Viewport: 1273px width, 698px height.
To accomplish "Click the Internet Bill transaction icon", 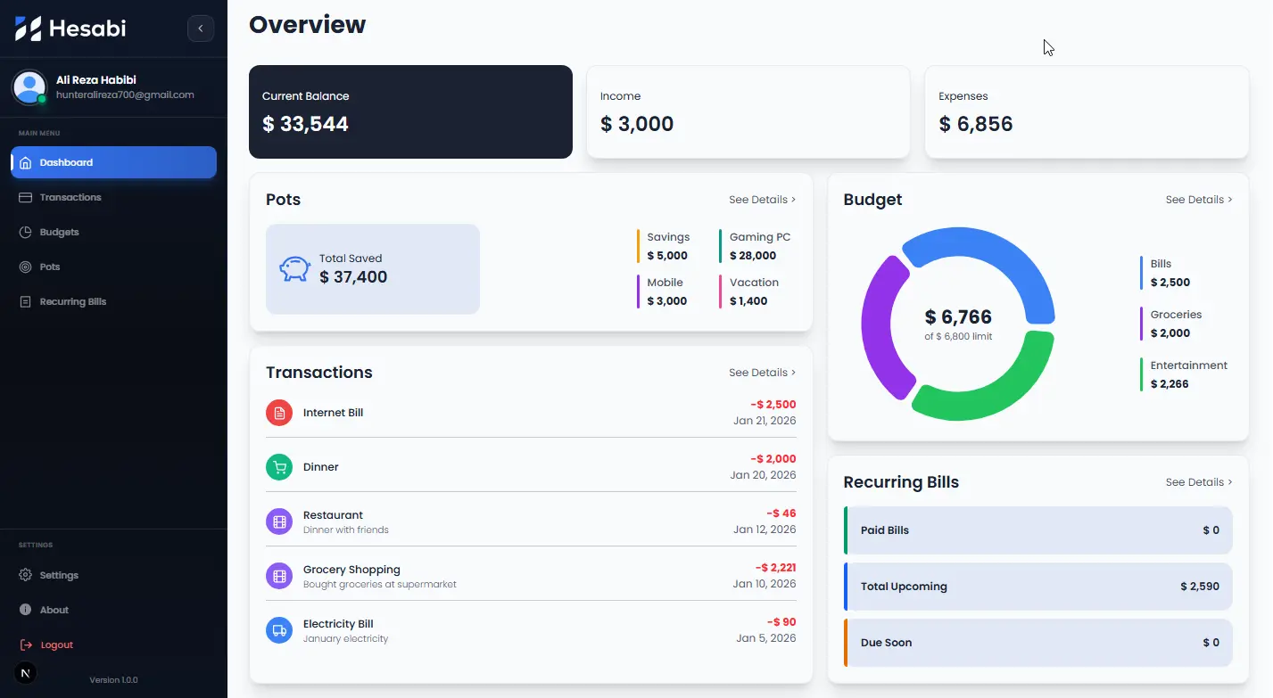I will click(x=278, y=412).
